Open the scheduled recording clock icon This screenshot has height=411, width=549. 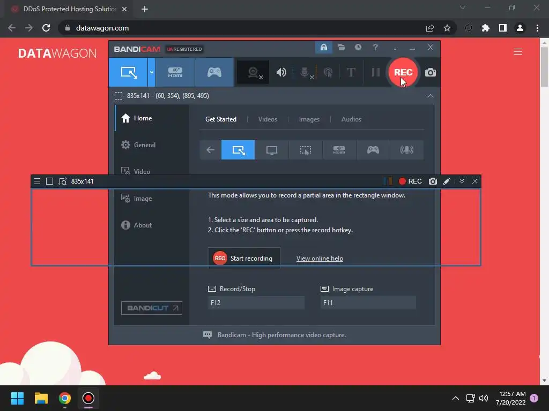pos(358,47)
